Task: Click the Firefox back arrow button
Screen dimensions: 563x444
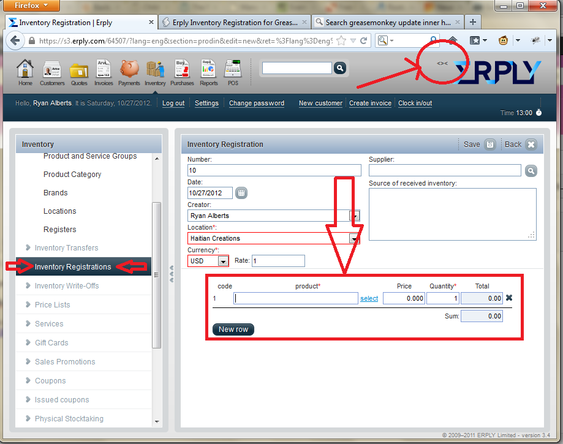Action: [15, 40]
